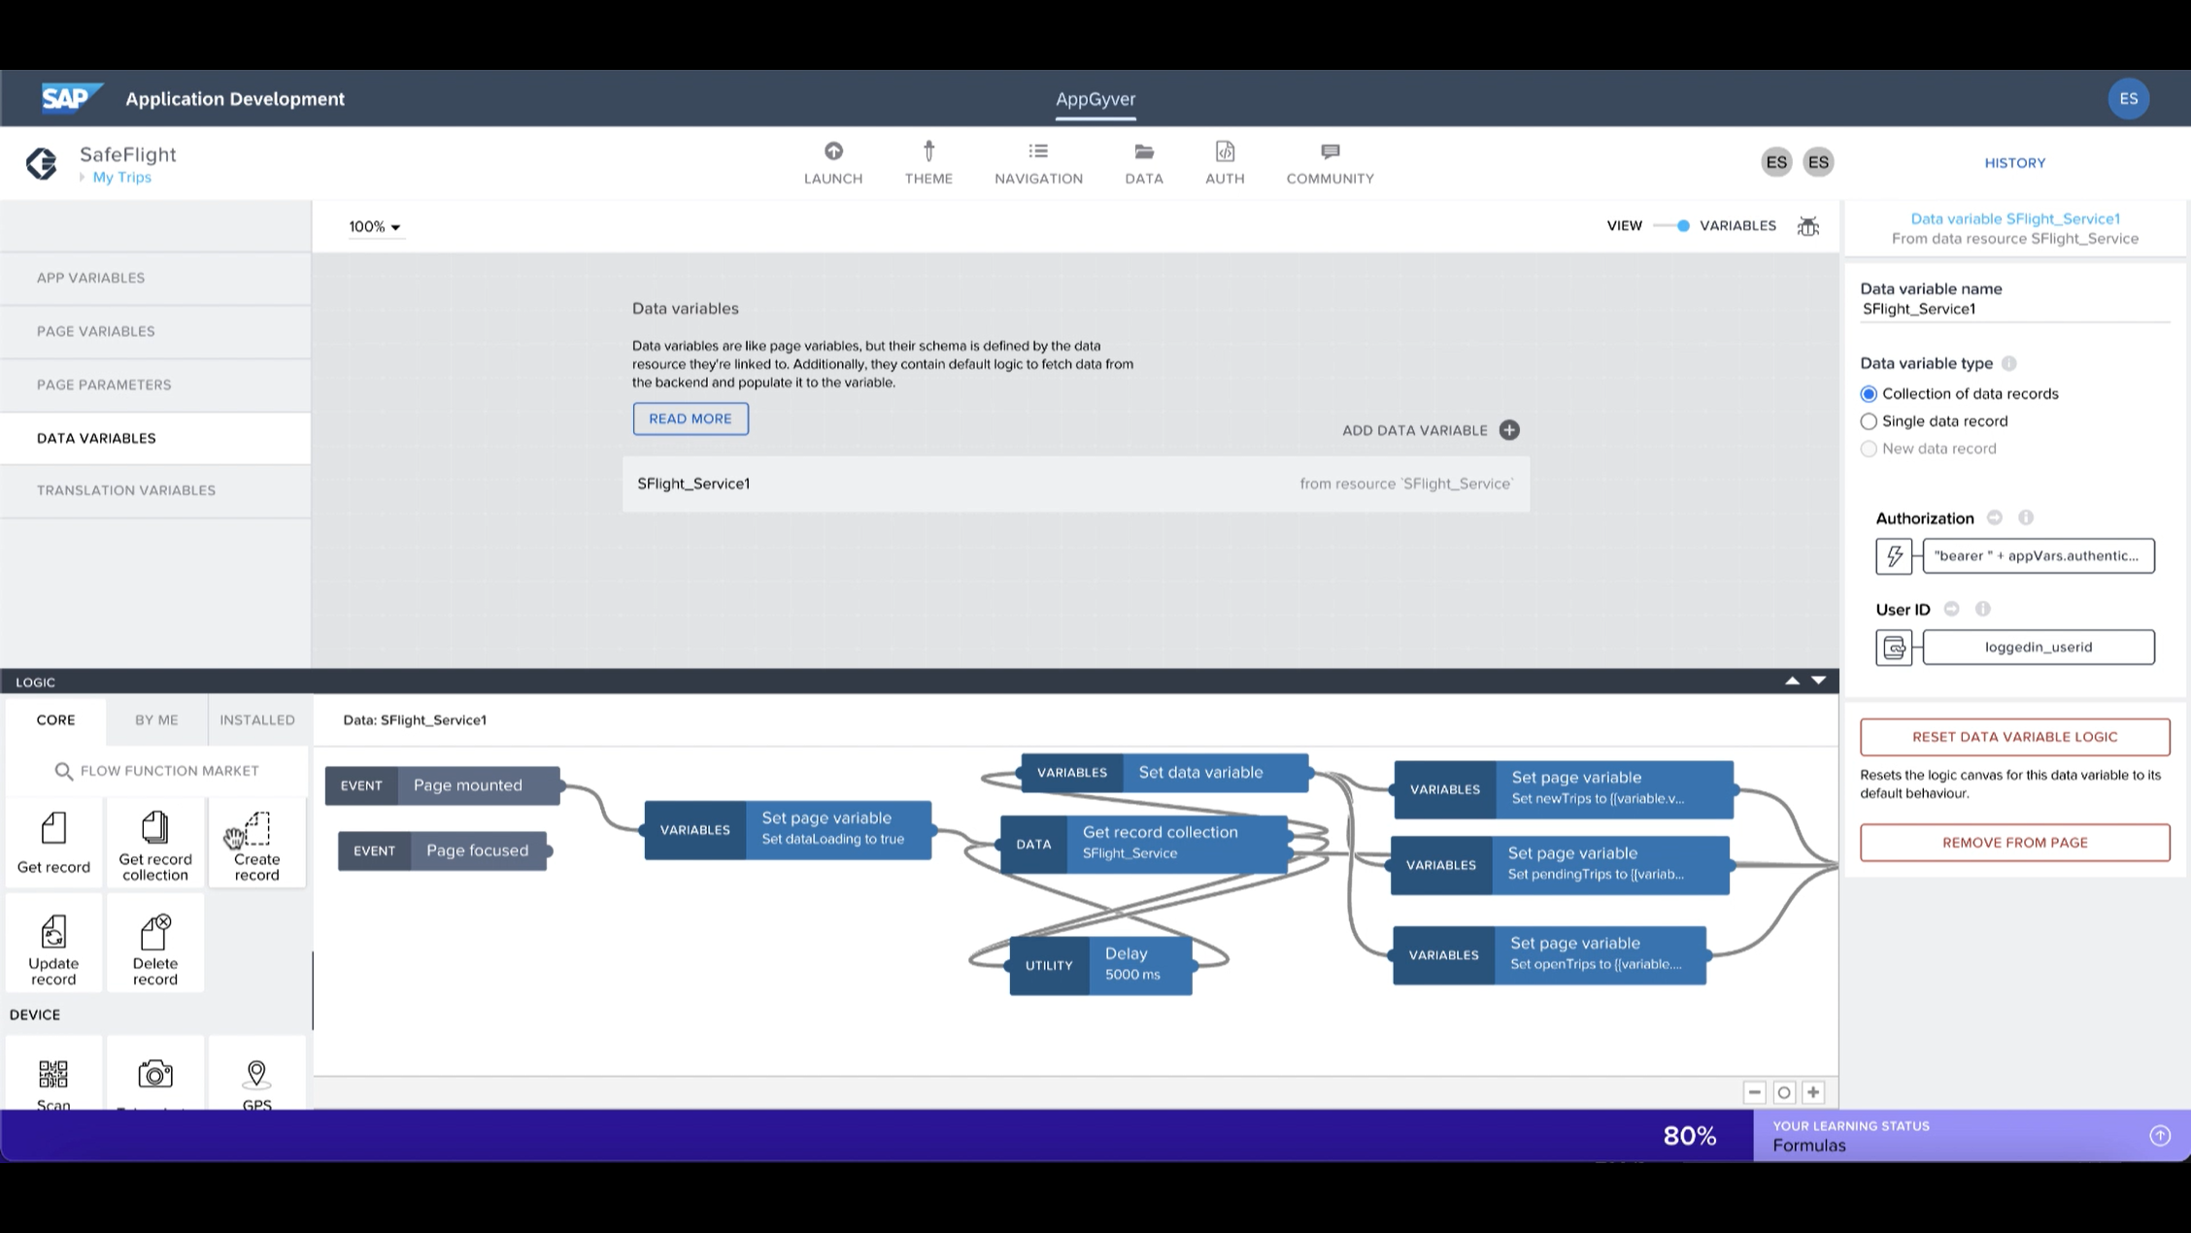Image resolution: width=2191 pixels, height=1233 pixels.
Task: Open the Theme editor icon
Action: pyautogui.click(x=928, y=151)
